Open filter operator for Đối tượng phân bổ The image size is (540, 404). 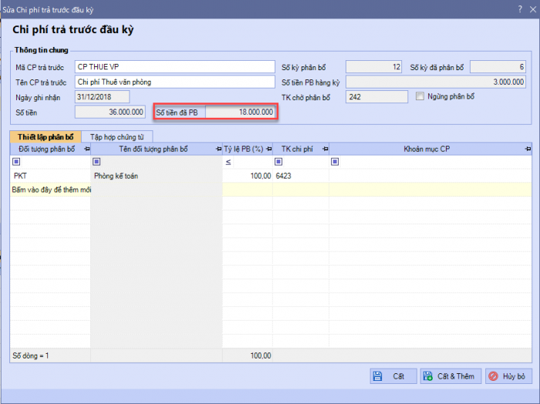(17, 163)
